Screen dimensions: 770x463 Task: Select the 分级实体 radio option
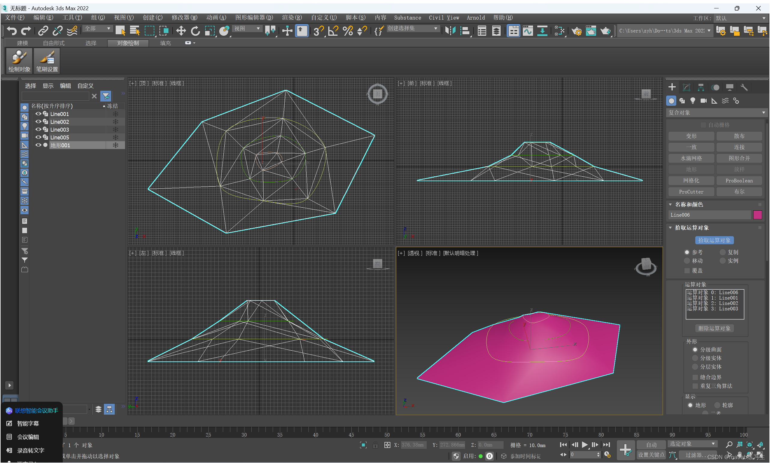[707, 358]
